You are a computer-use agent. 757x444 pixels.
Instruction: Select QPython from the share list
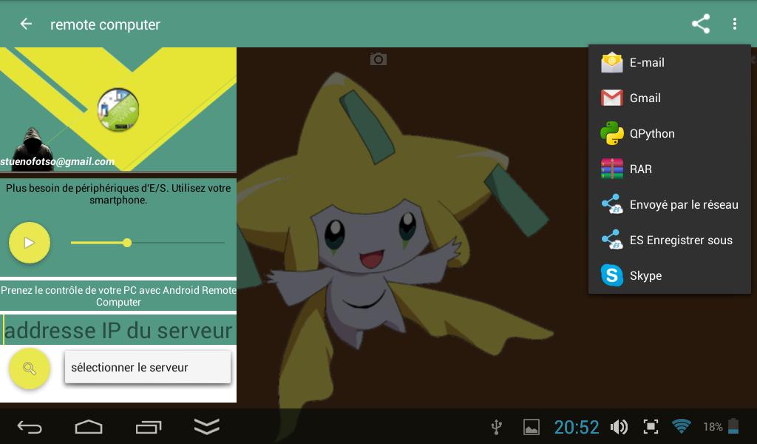tap(669, 133)
